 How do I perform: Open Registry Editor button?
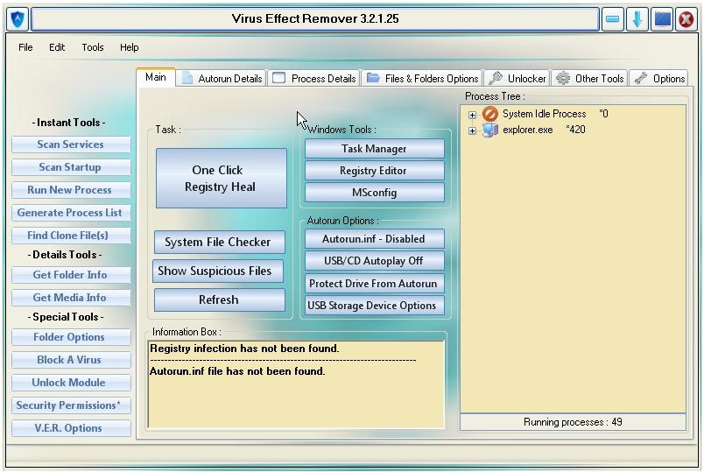(x=375, y=171)
